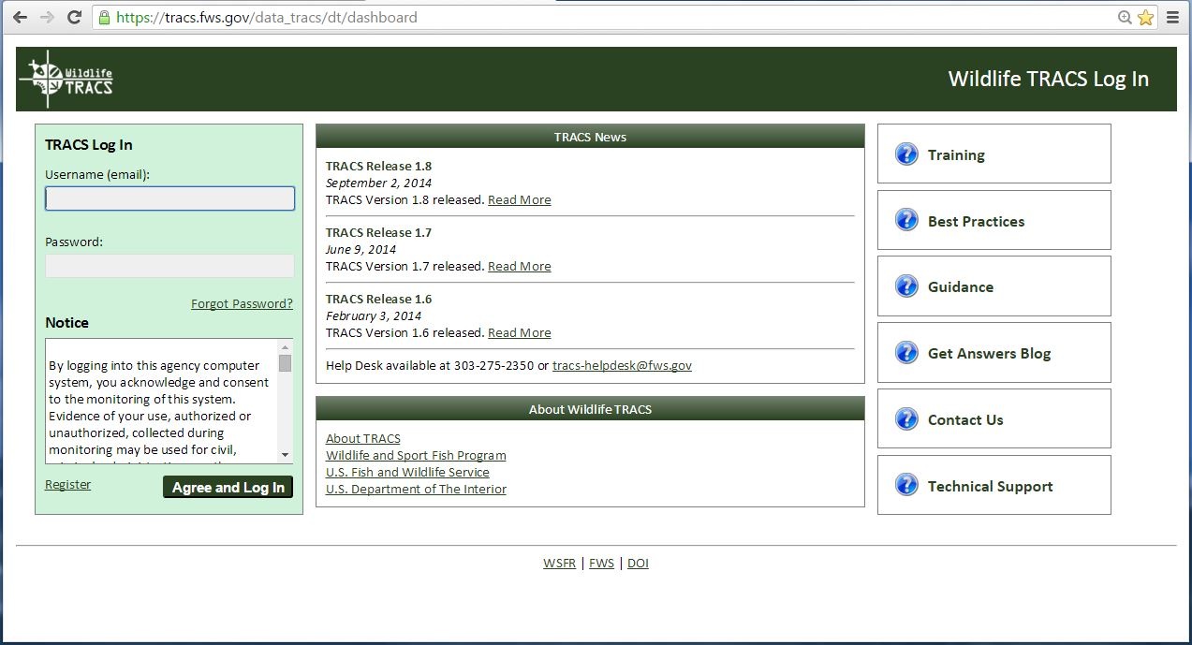Click the Forgot Password? link
Viewport: 1192px width, 645px height.
tap(242, 303)
